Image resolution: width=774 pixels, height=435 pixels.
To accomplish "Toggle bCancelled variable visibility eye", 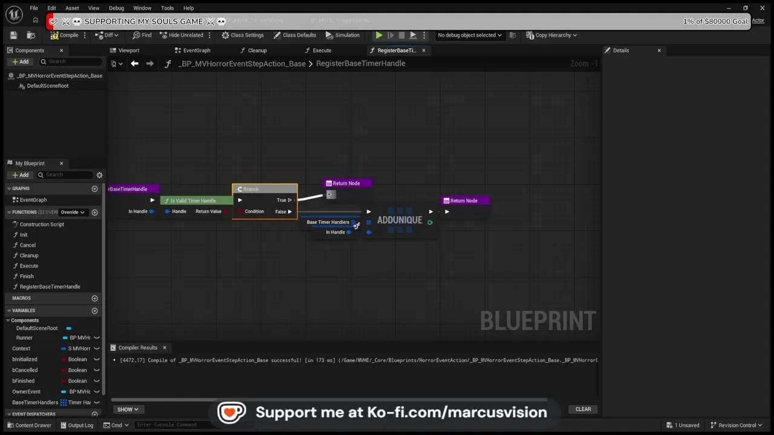I will pyautogui.click(x=97, y=370).
